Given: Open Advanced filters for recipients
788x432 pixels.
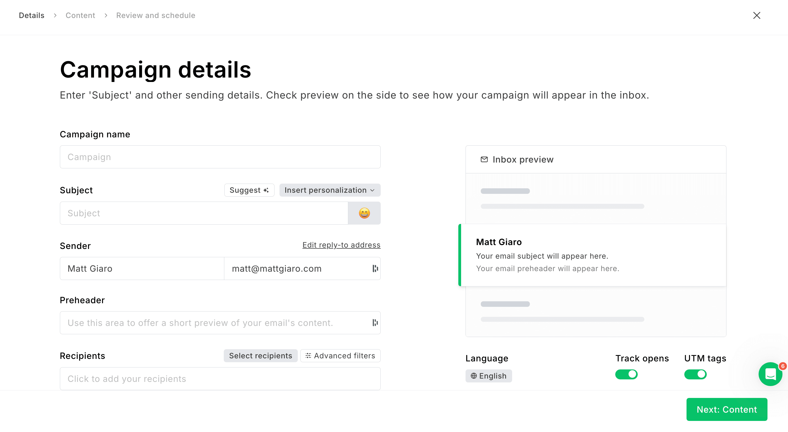Looking at the screenshot, I should click(x=340, y=356).
